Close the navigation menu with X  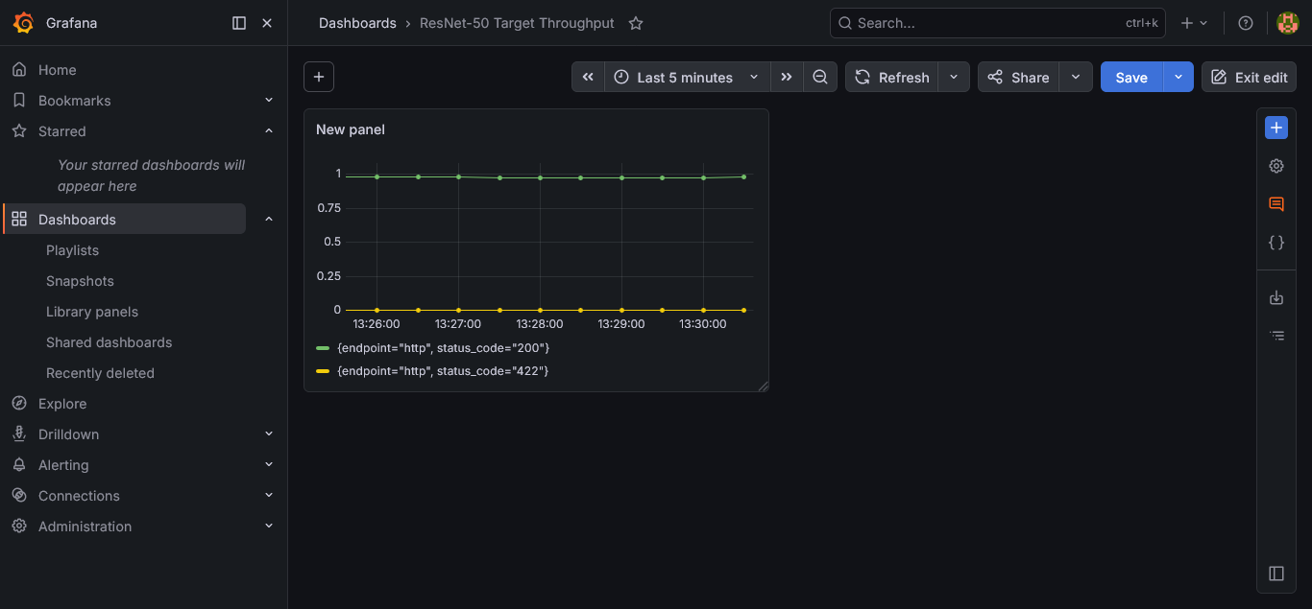(267, 23)
